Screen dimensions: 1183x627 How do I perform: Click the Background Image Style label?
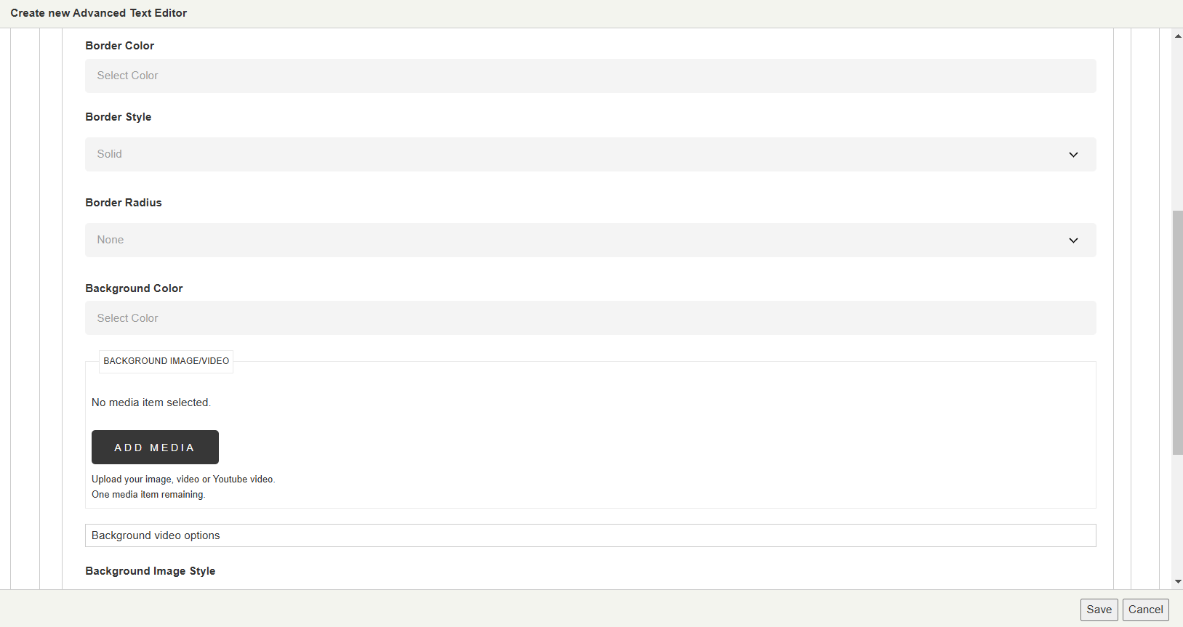(x=151, y=571)
